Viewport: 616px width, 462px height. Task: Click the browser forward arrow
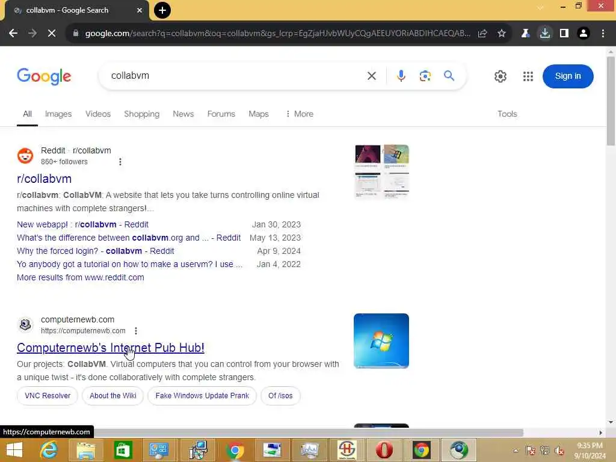click(x=32, y=34)
